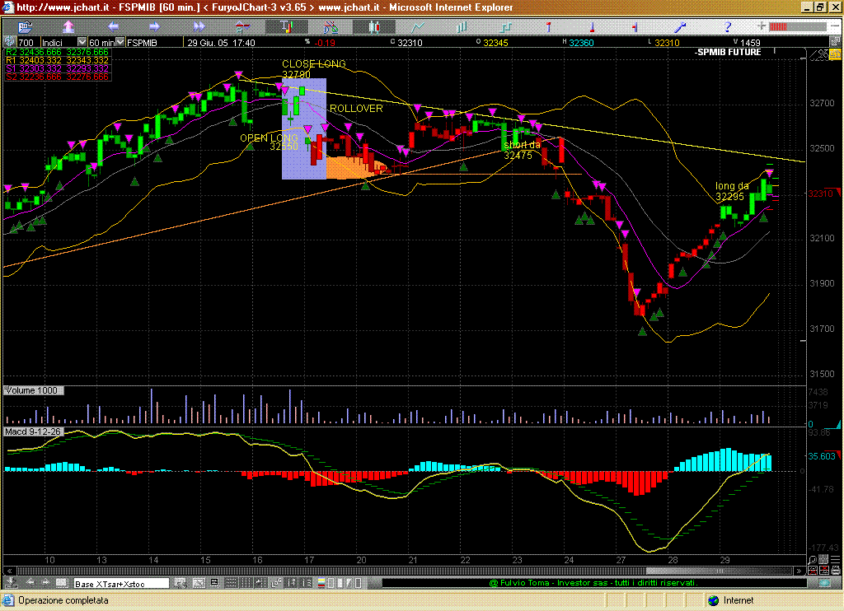The image size is (844, 611).
Task: Click the right arrow navigation icon
Action: tap(155, 26)
